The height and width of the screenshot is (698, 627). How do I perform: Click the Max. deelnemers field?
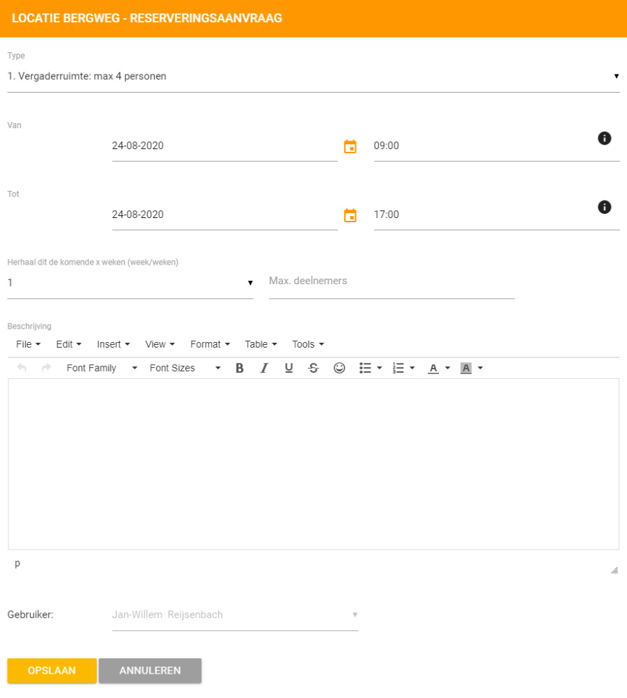pyautogui.click(x=392, y=281)
